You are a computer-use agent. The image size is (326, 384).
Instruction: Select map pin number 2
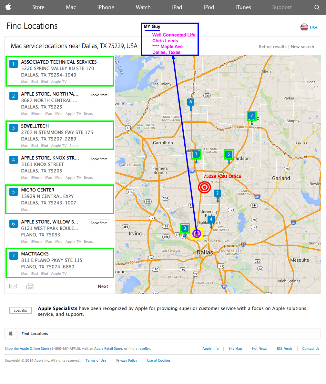pyautogui.click(x=217, y=193)
